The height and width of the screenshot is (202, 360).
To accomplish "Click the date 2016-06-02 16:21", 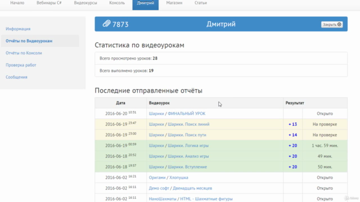I will click(121, 177).
